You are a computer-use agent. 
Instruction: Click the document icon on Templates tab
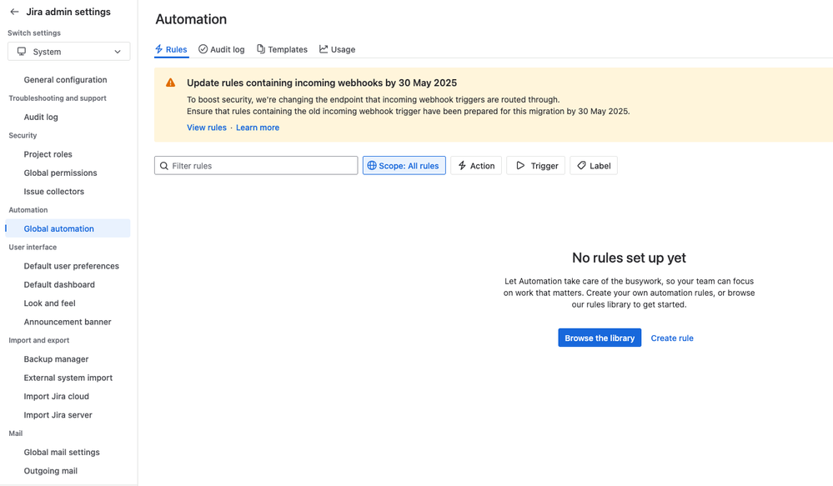tap(261, 49)
